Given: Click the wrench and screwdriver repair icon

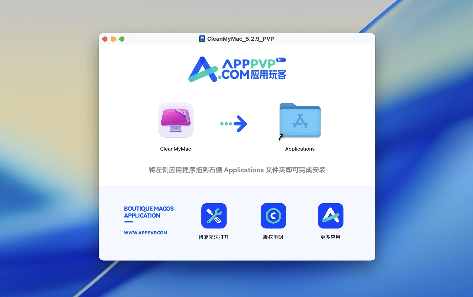Looking at the screenshot, I should [x=214, y=216].
